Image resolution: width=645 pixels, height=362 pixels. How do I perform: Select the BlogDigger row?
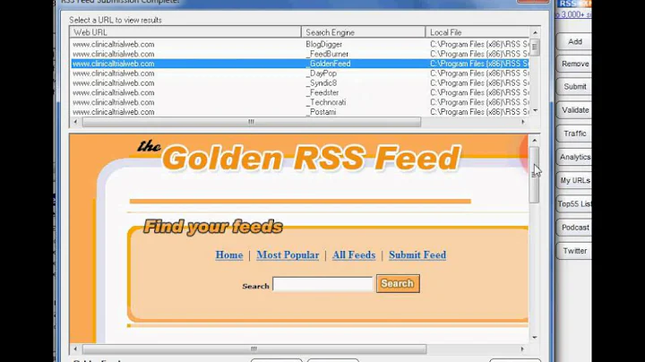point(300,44)
